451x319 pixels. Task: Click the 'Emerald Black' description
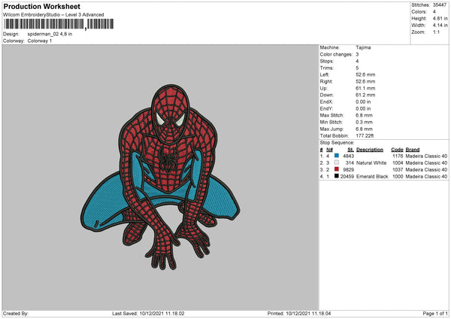[372, 177]
